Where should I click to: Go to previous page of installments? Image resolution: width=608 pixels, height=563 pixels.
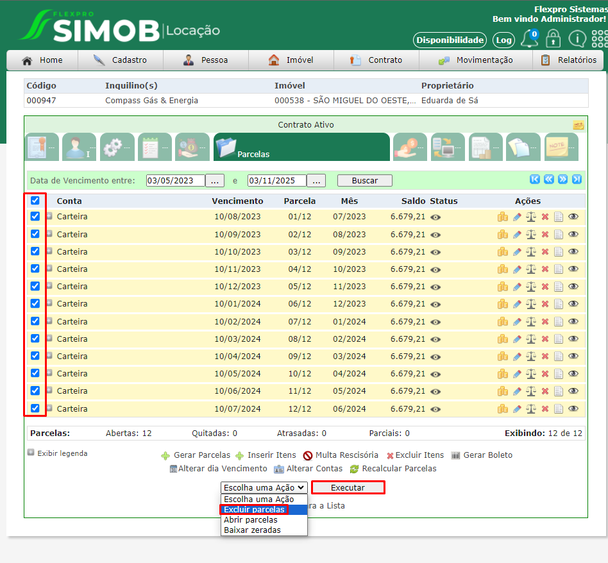[548, 179]
